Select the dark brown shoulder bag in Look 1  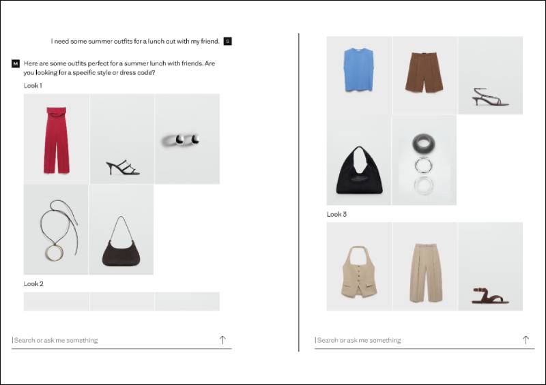tap(121, 230)
